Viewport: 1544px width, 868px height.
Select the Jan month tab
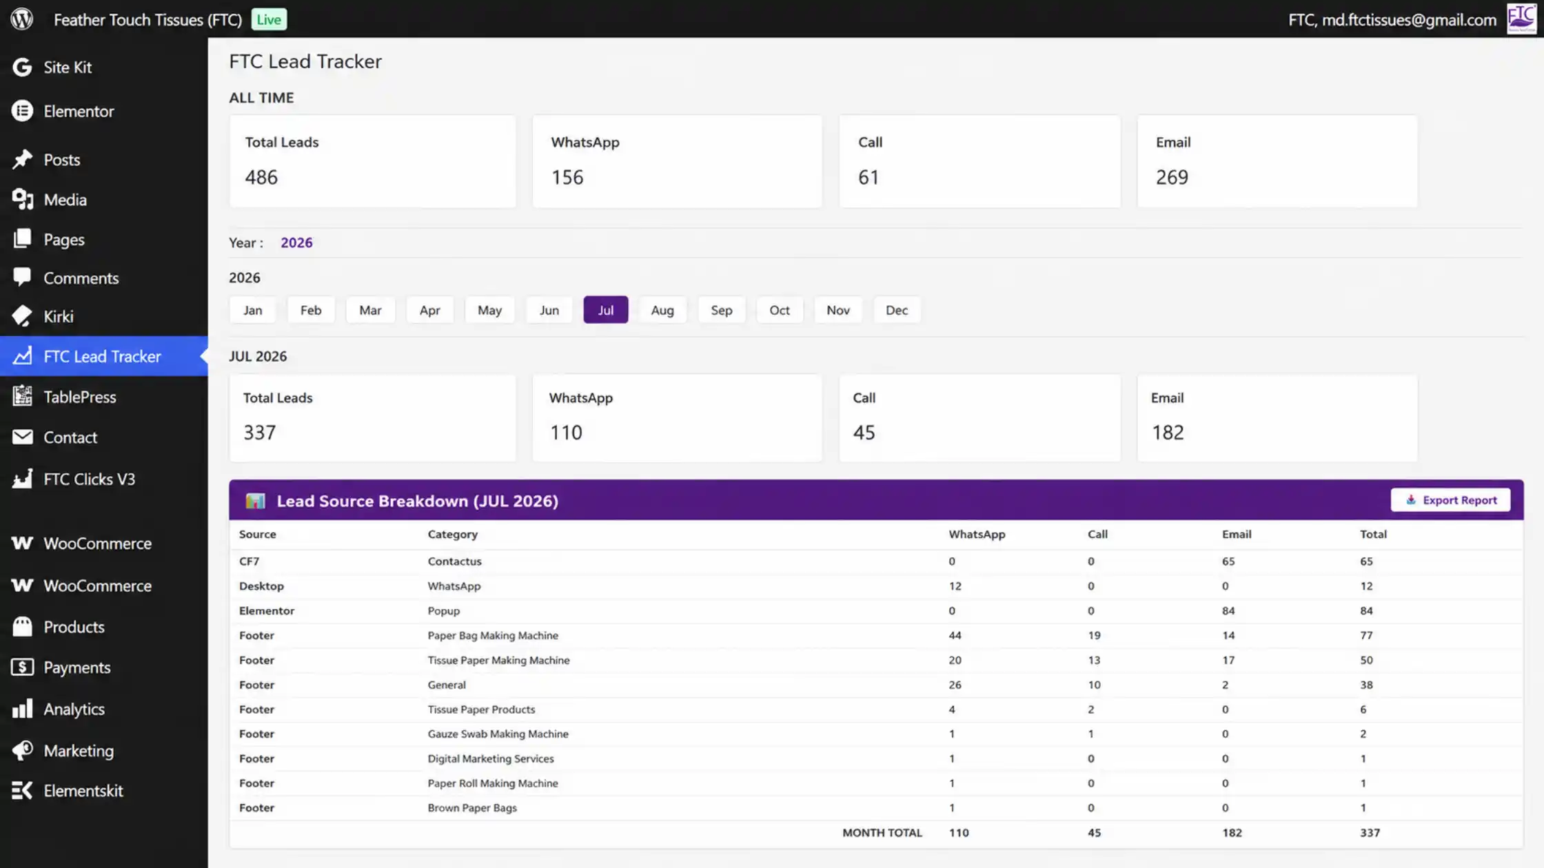252,310
